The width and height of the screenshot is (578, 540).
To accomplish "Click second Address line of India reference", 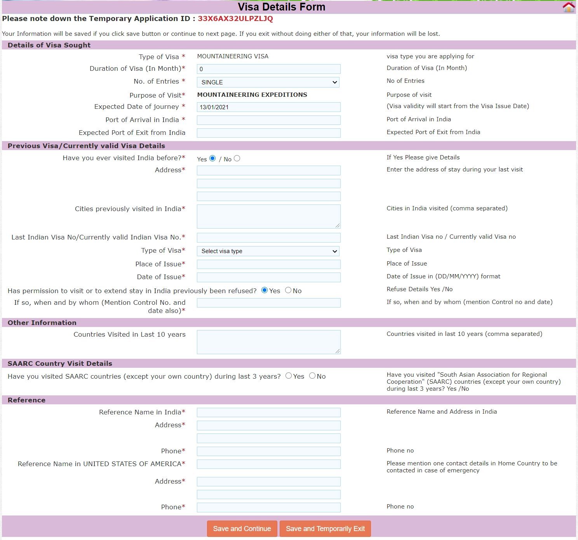I will tap(269, 439).
